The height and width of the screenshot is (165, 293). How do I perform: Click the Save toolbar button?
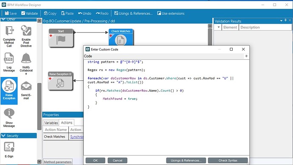pyautogui.click(x=11, y=13)
